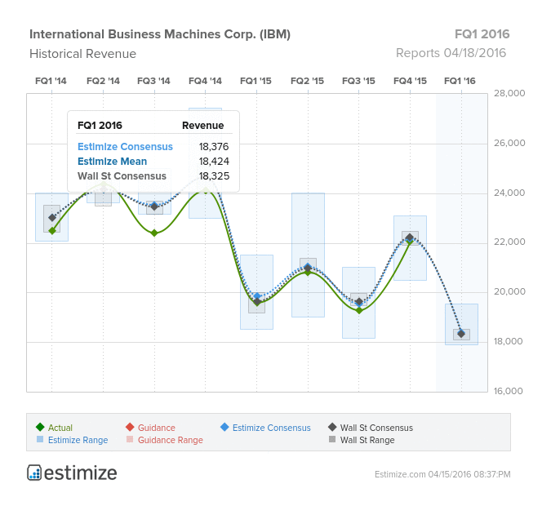Click the green Actual legend diamond

point(40,427)
